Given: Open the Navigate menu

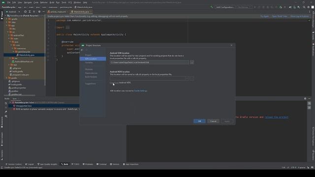Looking at the screenshot, I should pos(28,2).
